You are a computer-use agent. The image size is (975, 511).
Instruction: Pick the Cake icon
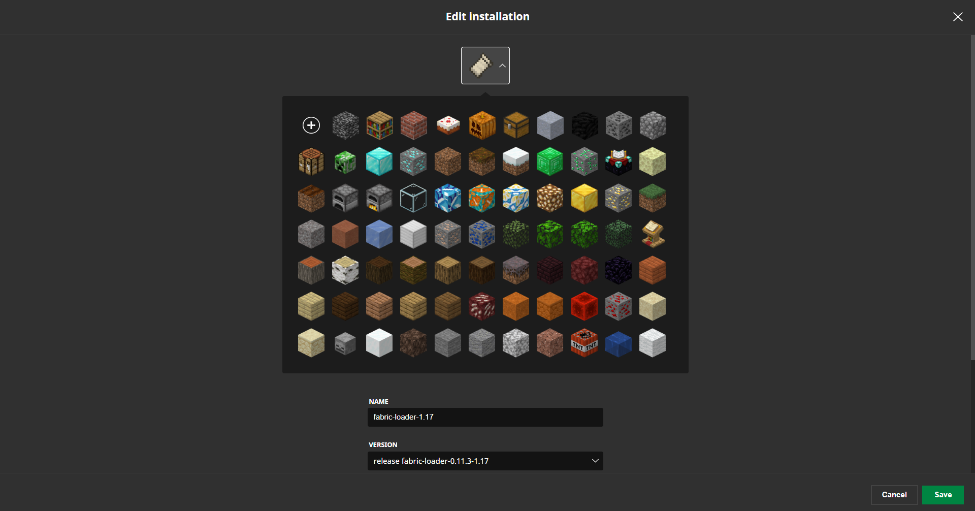pyautogui.click(x=448, y=125)
